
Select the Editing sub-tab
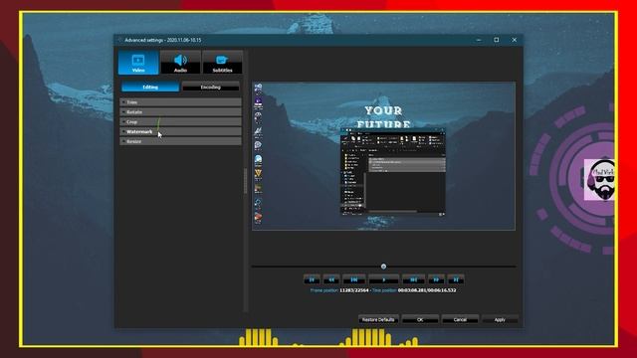[x=150, y=87]
